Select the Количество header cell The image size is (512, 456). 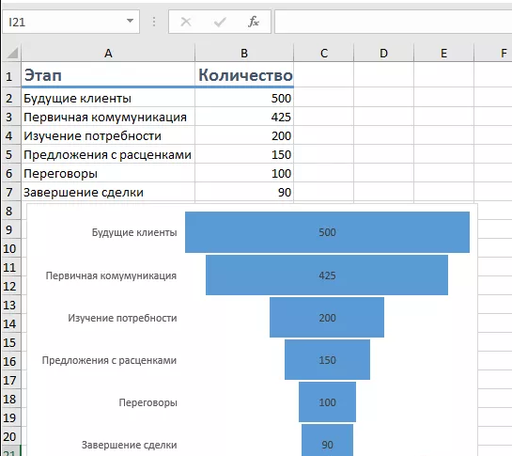point(244,75)
